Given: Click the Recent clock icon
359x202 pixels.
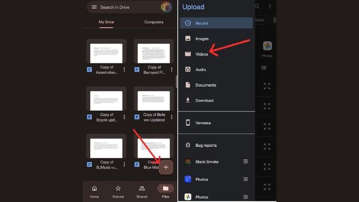Looking at the screenshot, I should click(x=188, y=23).
